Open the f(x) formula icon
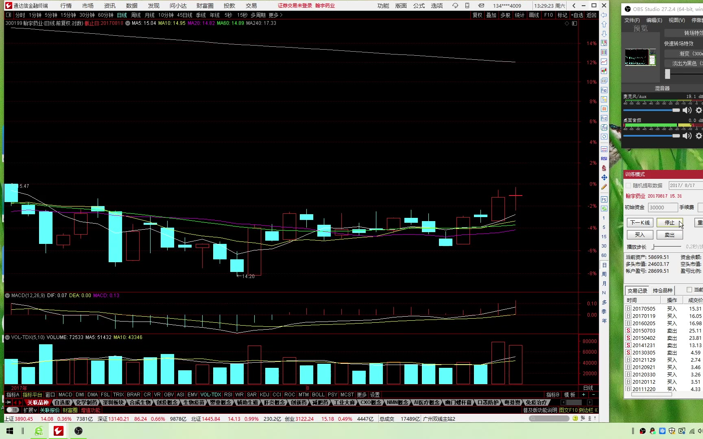The height and width of the screenshot is (439, 703). point(604,128)
